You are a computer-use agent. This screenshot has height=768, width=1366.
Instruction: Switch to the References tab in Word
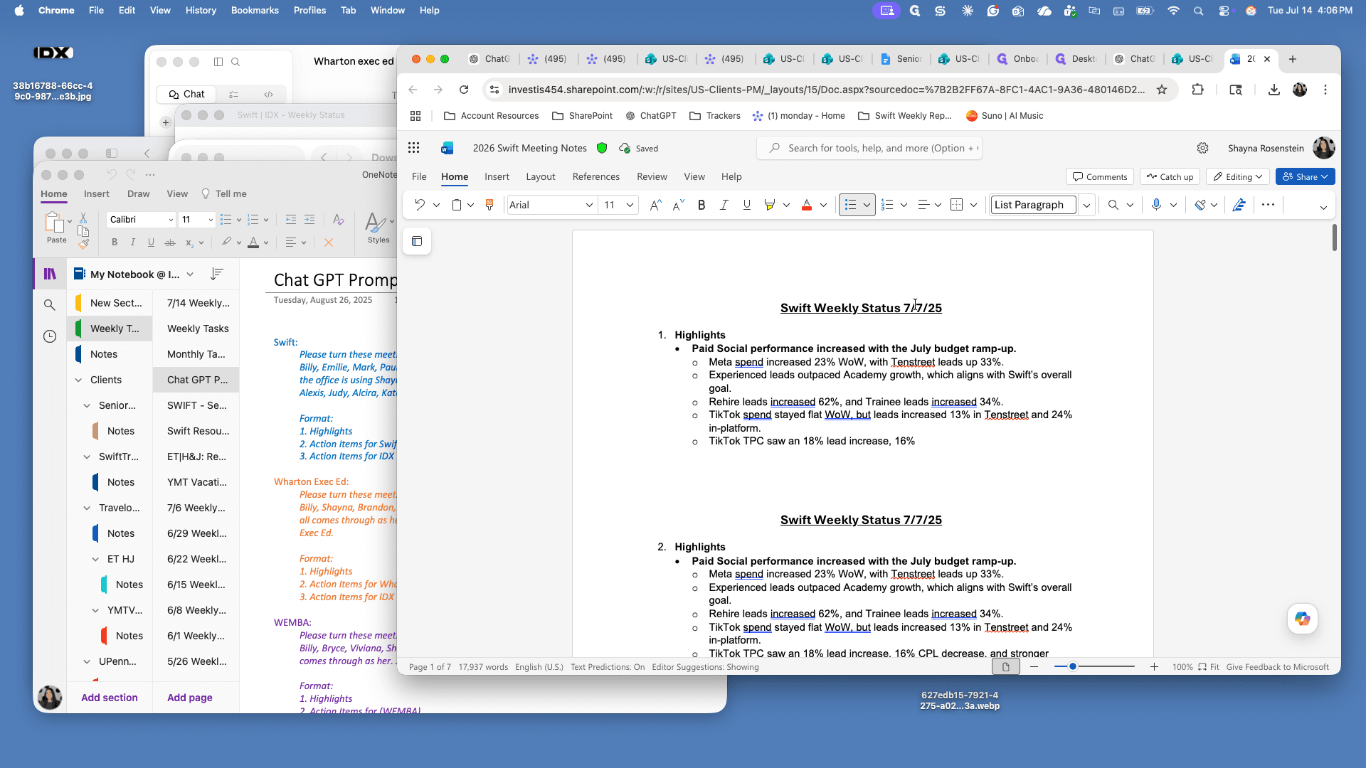click(595, 176)
